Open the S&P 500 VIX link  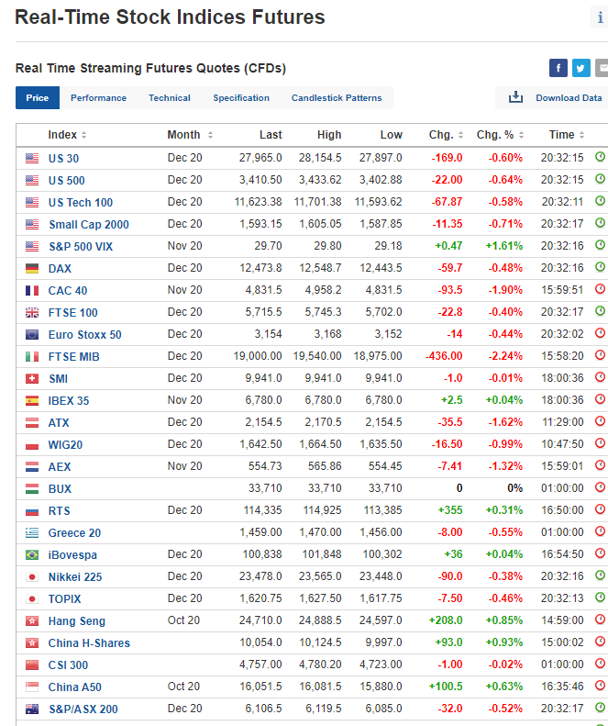81,246
